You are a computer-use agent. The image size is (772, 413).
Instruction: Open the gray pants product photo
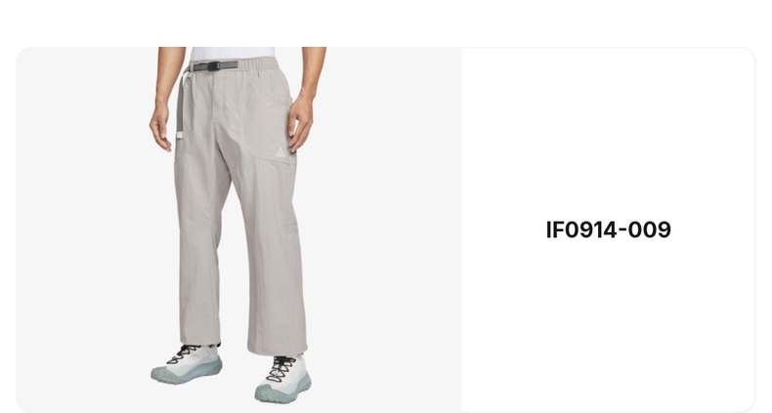click(238, 229)
